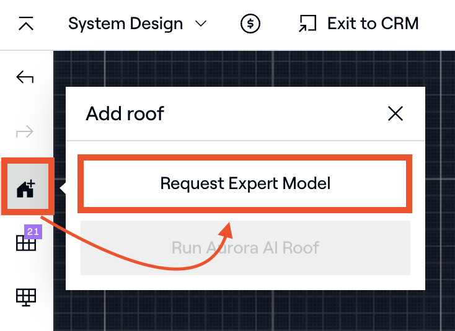
Task: Collapse the top bar with the up-arrow icon
Action: pos(26,24)
